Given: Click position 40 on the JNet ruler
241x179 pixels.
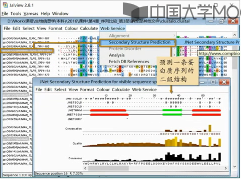Looking at the screenshot, I should point(178,96).
